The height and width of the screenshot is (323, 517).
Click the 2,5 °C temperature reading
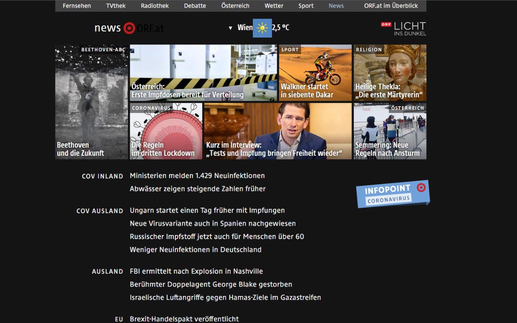(x=281, y=28)
